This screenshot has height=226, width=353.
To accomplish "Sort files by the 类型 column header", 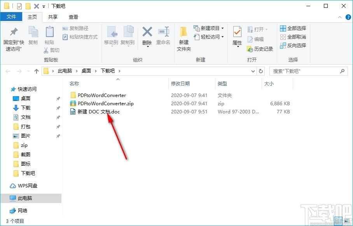I will [222, 84].
